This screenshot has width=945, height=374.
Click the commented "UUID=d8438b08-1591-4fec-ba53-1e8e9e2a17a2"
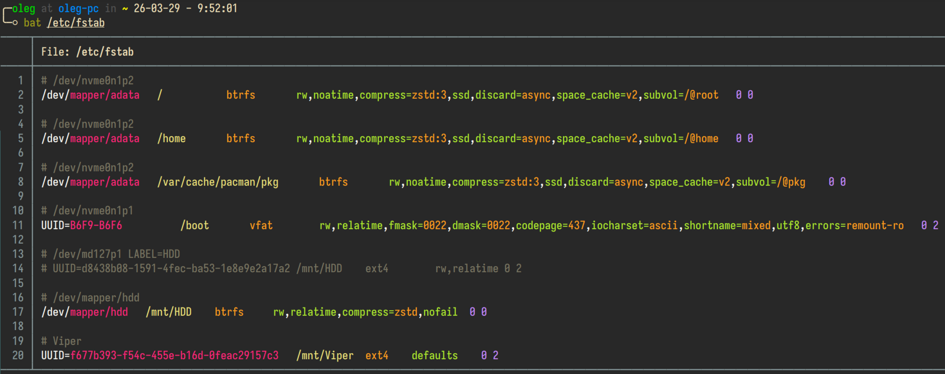[x=171, y=268]
